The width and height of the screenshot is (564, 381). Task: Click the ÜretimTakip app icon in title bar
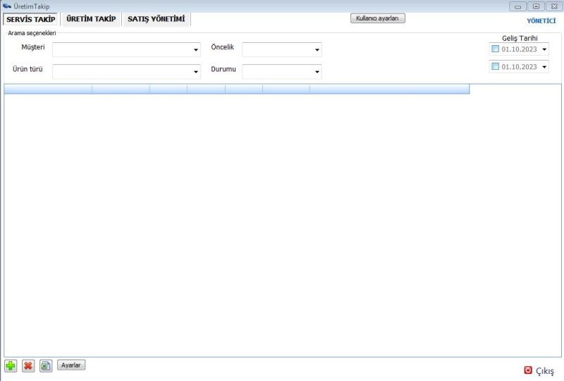(x=7, y=6)
